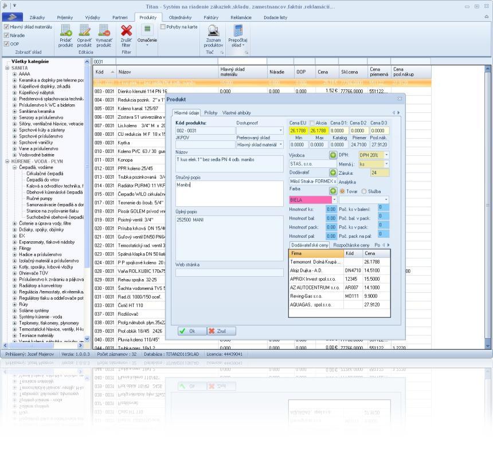Collapse the ribbon with the arrow icon

(x=486, y=17)
